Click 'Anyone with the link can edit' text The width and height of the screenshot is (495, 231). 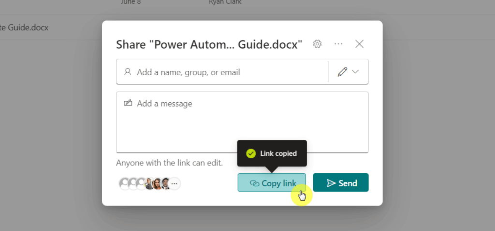[x=170, y=163]
